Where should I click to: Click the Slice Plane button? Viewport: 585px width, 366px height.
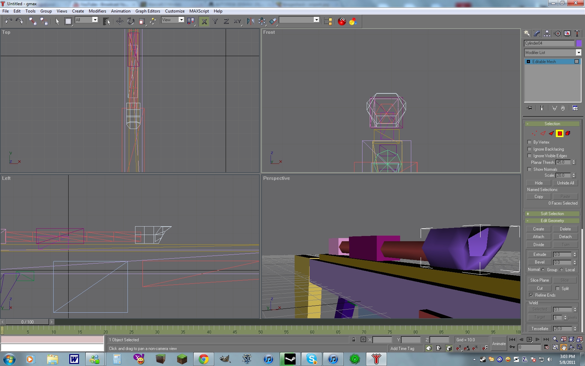[539, 280]
